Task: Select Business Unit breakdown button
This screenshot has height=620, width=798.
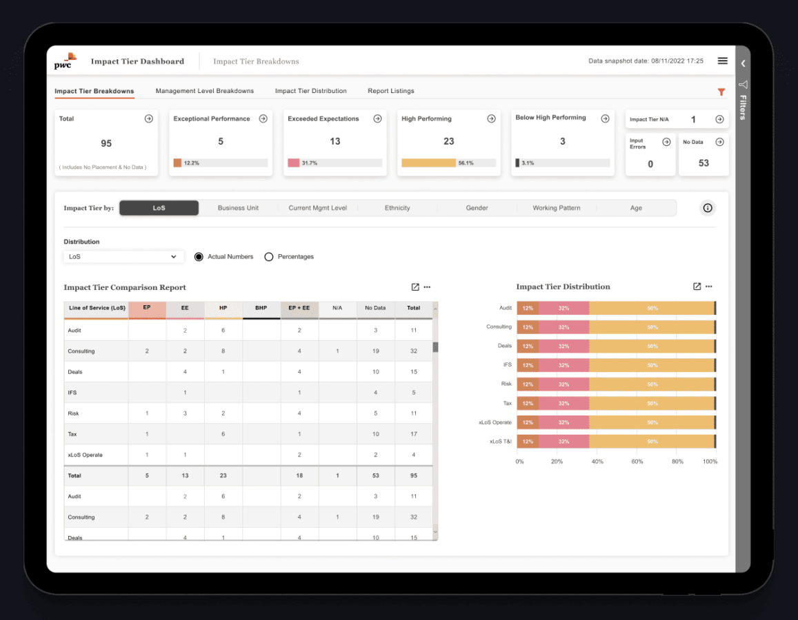Action: 238,208
